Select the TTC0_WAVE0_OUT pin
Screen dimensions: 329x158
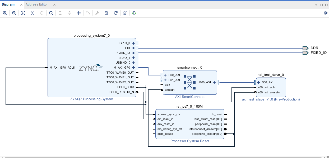120,73
